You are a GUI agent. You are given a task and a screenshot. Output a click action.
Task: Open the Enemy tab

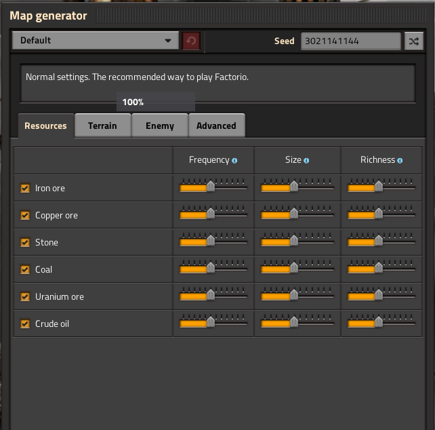160,125
